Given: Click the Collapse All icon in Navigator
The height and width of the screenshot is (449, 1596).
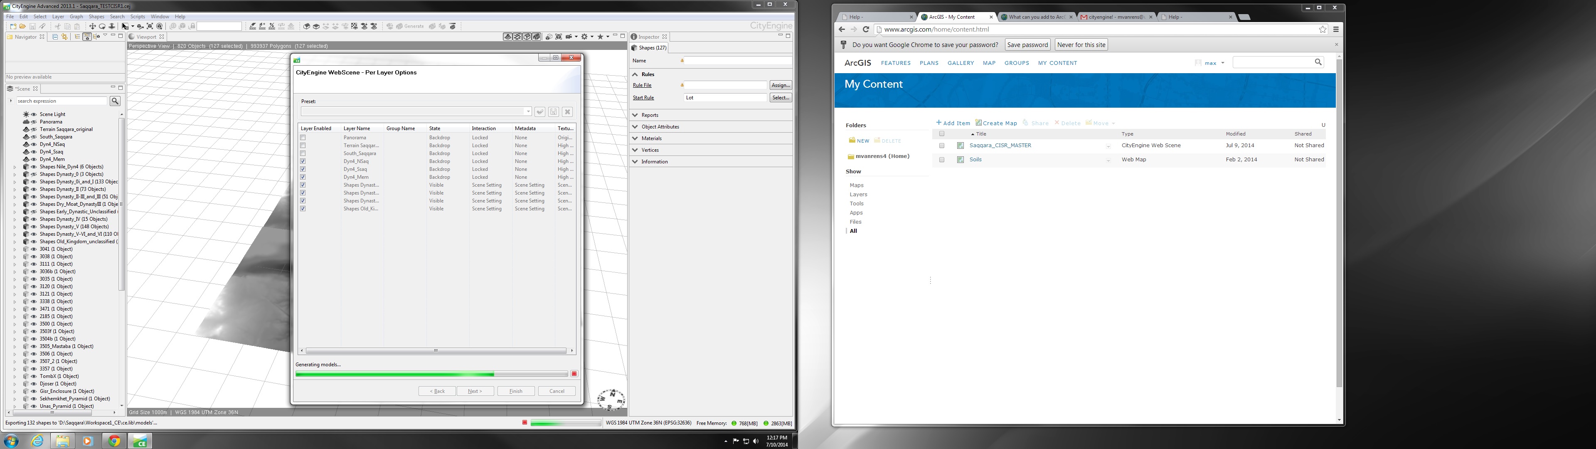Looking at the screenshot, I should tap(54, 37).
